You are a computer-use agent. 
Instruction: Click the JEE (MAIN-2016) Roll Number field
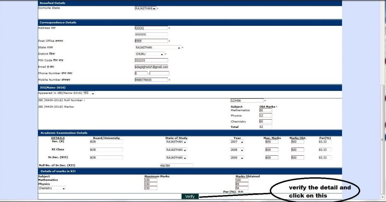pyautogui.click(x=247, y=100)
